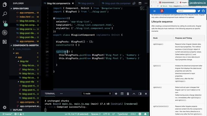Open the Angular site hamburger menu
The height and width of the screenshot is (116, 207).
coord(155,11)
